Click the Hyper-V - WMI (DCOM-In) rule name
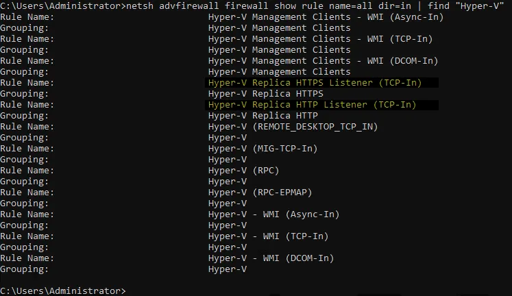512x296 pixels. [x=271, y=258]
